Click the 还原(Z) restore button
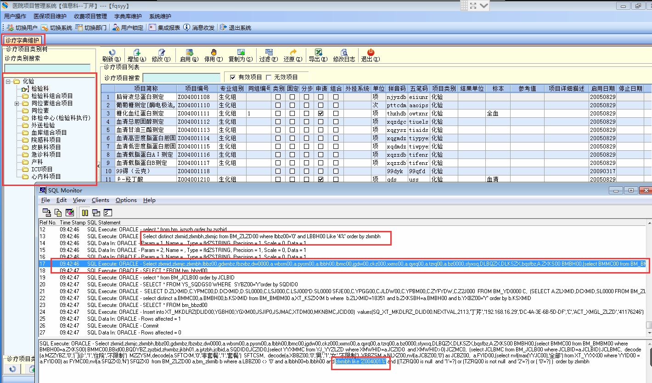The height and width of the screenshot is (383, 652). click(293, 55)
